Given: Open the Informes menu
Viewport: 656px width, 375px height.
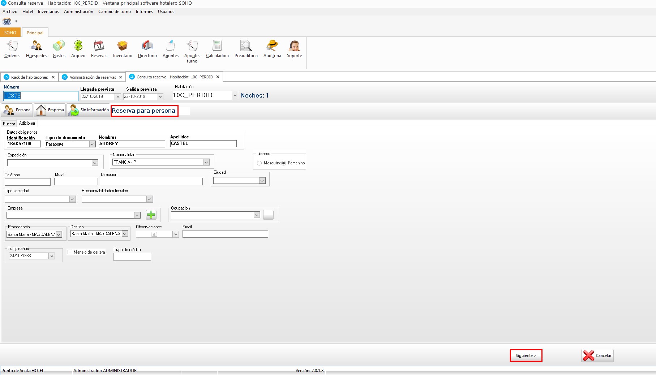Looking at the screenshot, I should click(x=144, y=12).
